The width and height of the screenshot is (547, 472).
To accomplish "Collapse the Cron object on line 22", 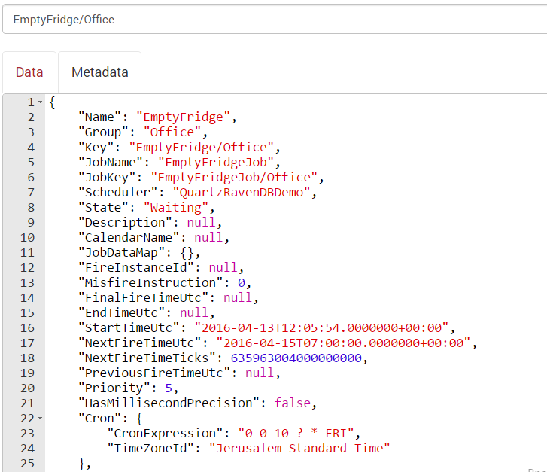I will point(41,419).
